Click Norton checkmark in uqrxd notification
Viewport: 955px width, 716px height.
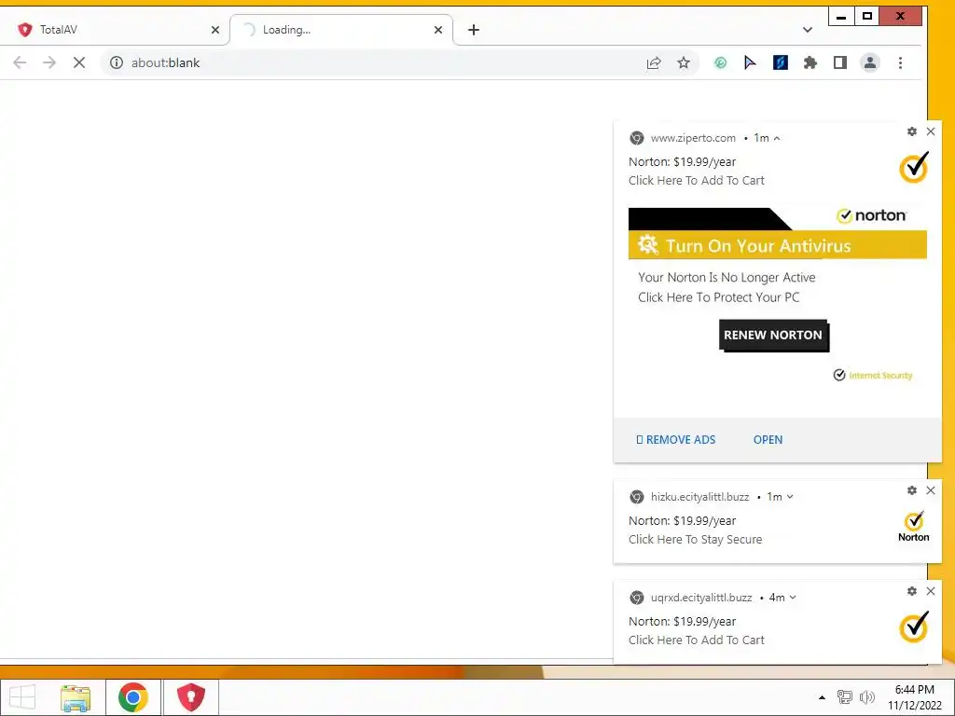click(914, 627)
